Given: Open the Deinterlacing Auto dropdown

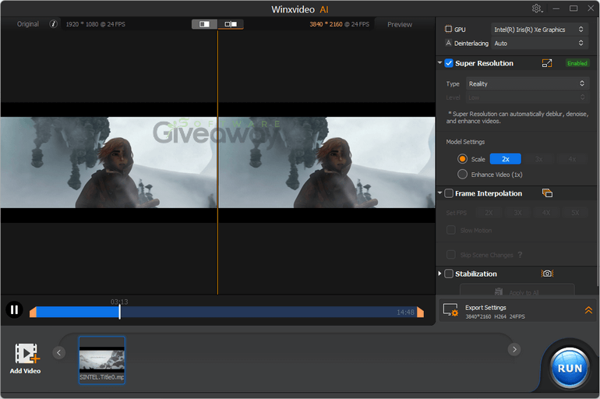Looking at the screenshot, I should (538, 43).
